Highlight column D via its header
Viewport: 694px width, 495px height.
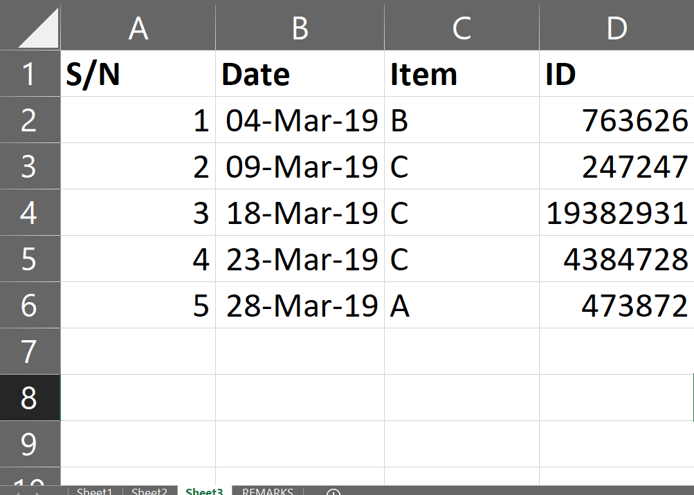tap(616, 28)
